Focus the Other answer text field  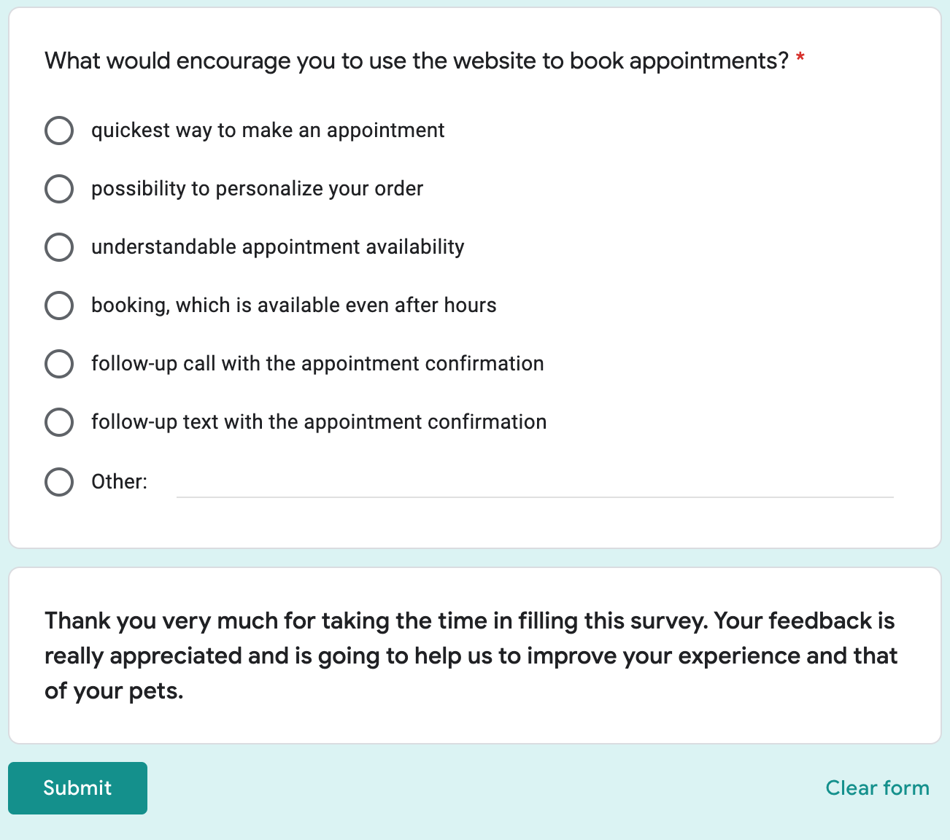coord(535,483)
